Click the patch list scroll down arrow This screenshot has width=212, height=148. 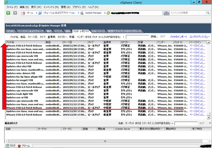(208, 118)
